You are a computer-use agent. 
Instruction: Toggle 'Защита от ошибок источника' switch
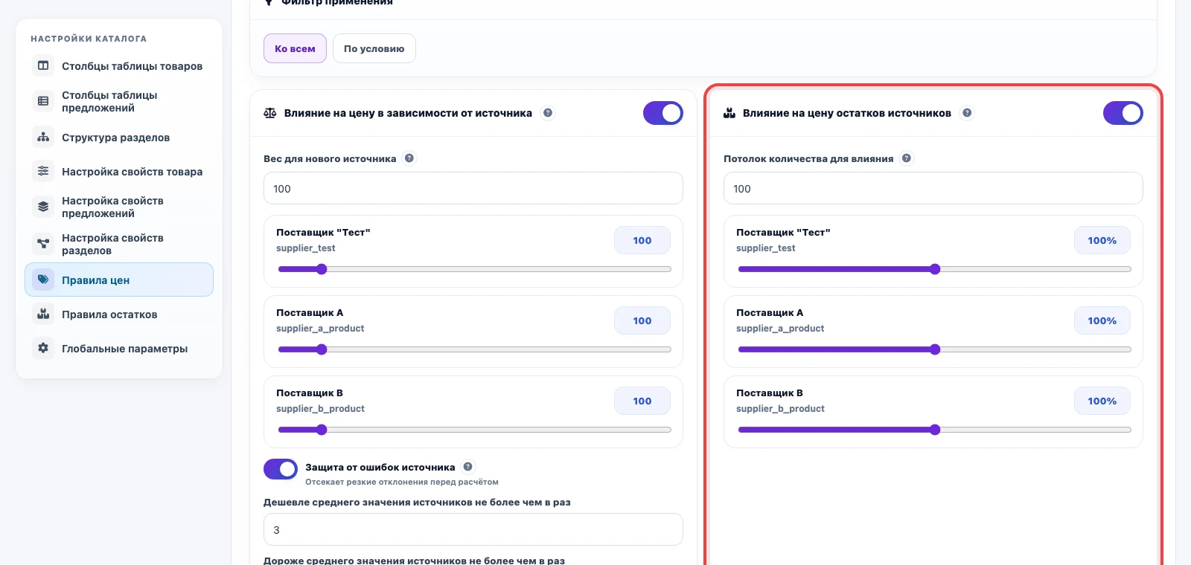(x=281, y=469)
